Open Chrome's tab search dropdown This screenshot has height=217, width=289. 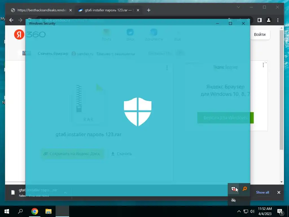point(238,7)
